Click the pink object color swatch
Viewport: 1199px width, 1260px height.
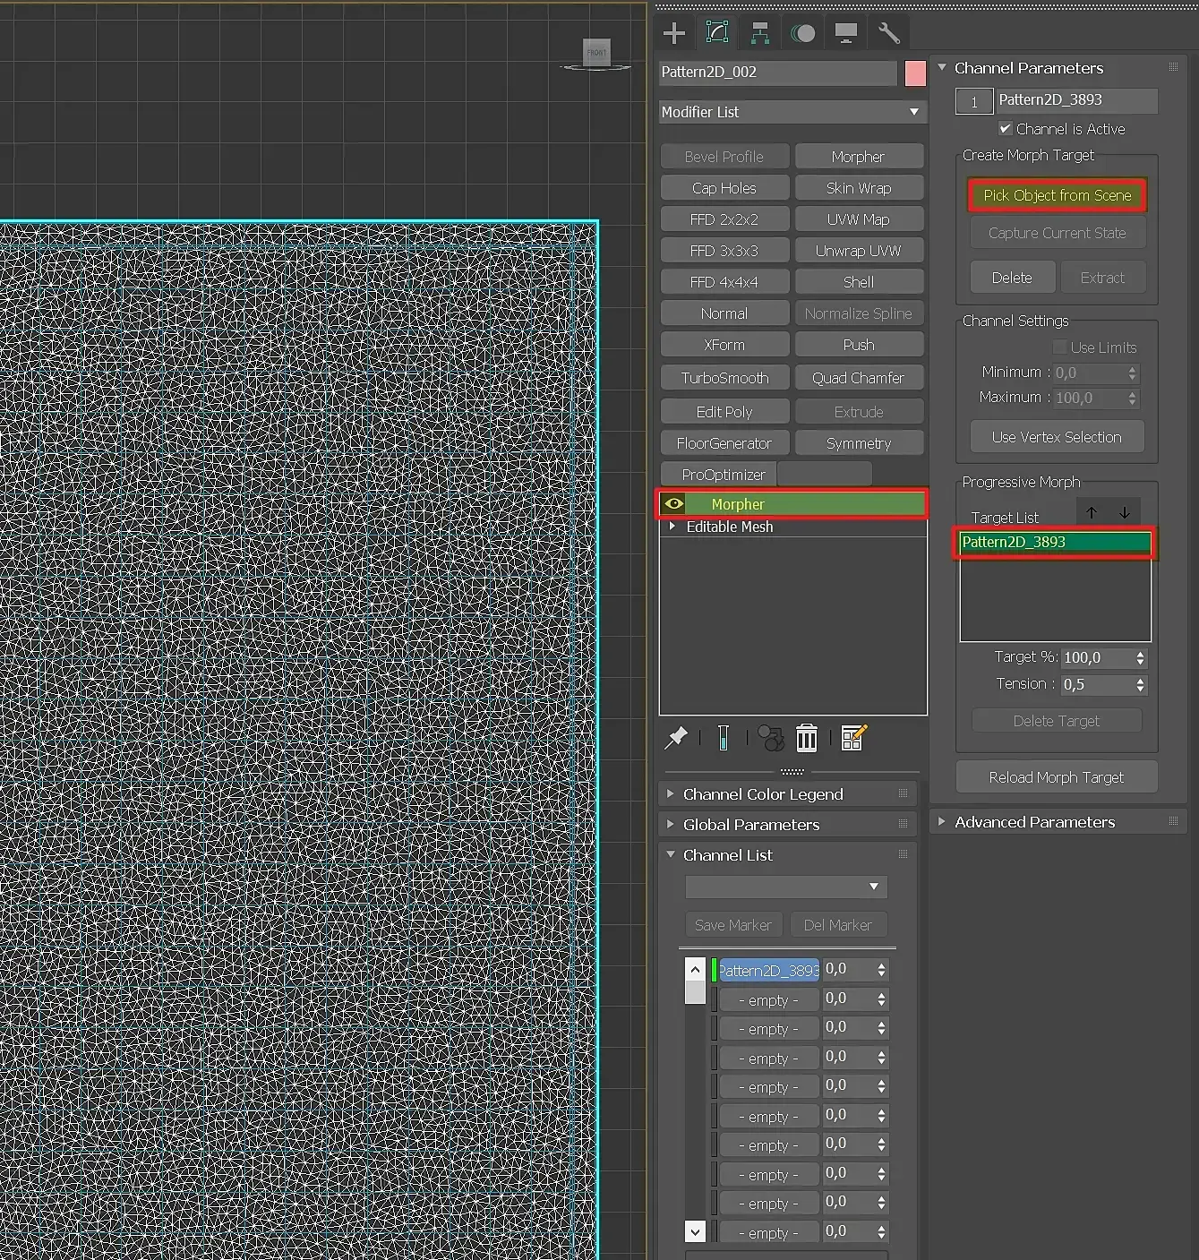[x=915, y=73]
